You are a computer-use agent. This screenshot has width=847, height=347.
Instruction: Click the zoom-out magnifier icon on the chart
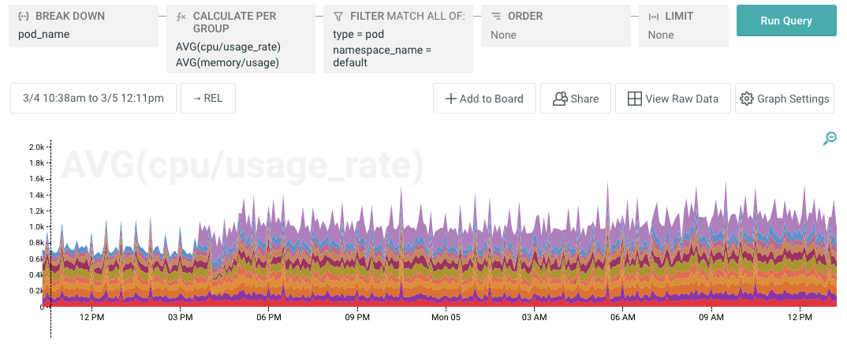coord(829,139)
